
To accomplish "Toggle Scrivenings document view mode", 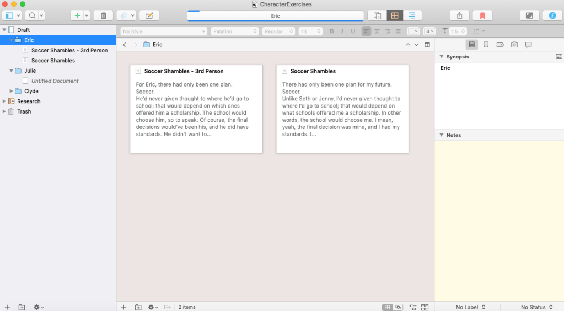I will coord(378,15).
